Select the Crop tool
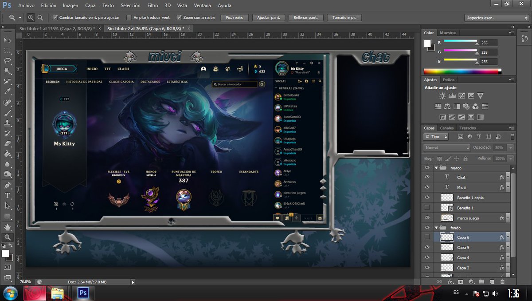532x301 pixels. (7, 82)
